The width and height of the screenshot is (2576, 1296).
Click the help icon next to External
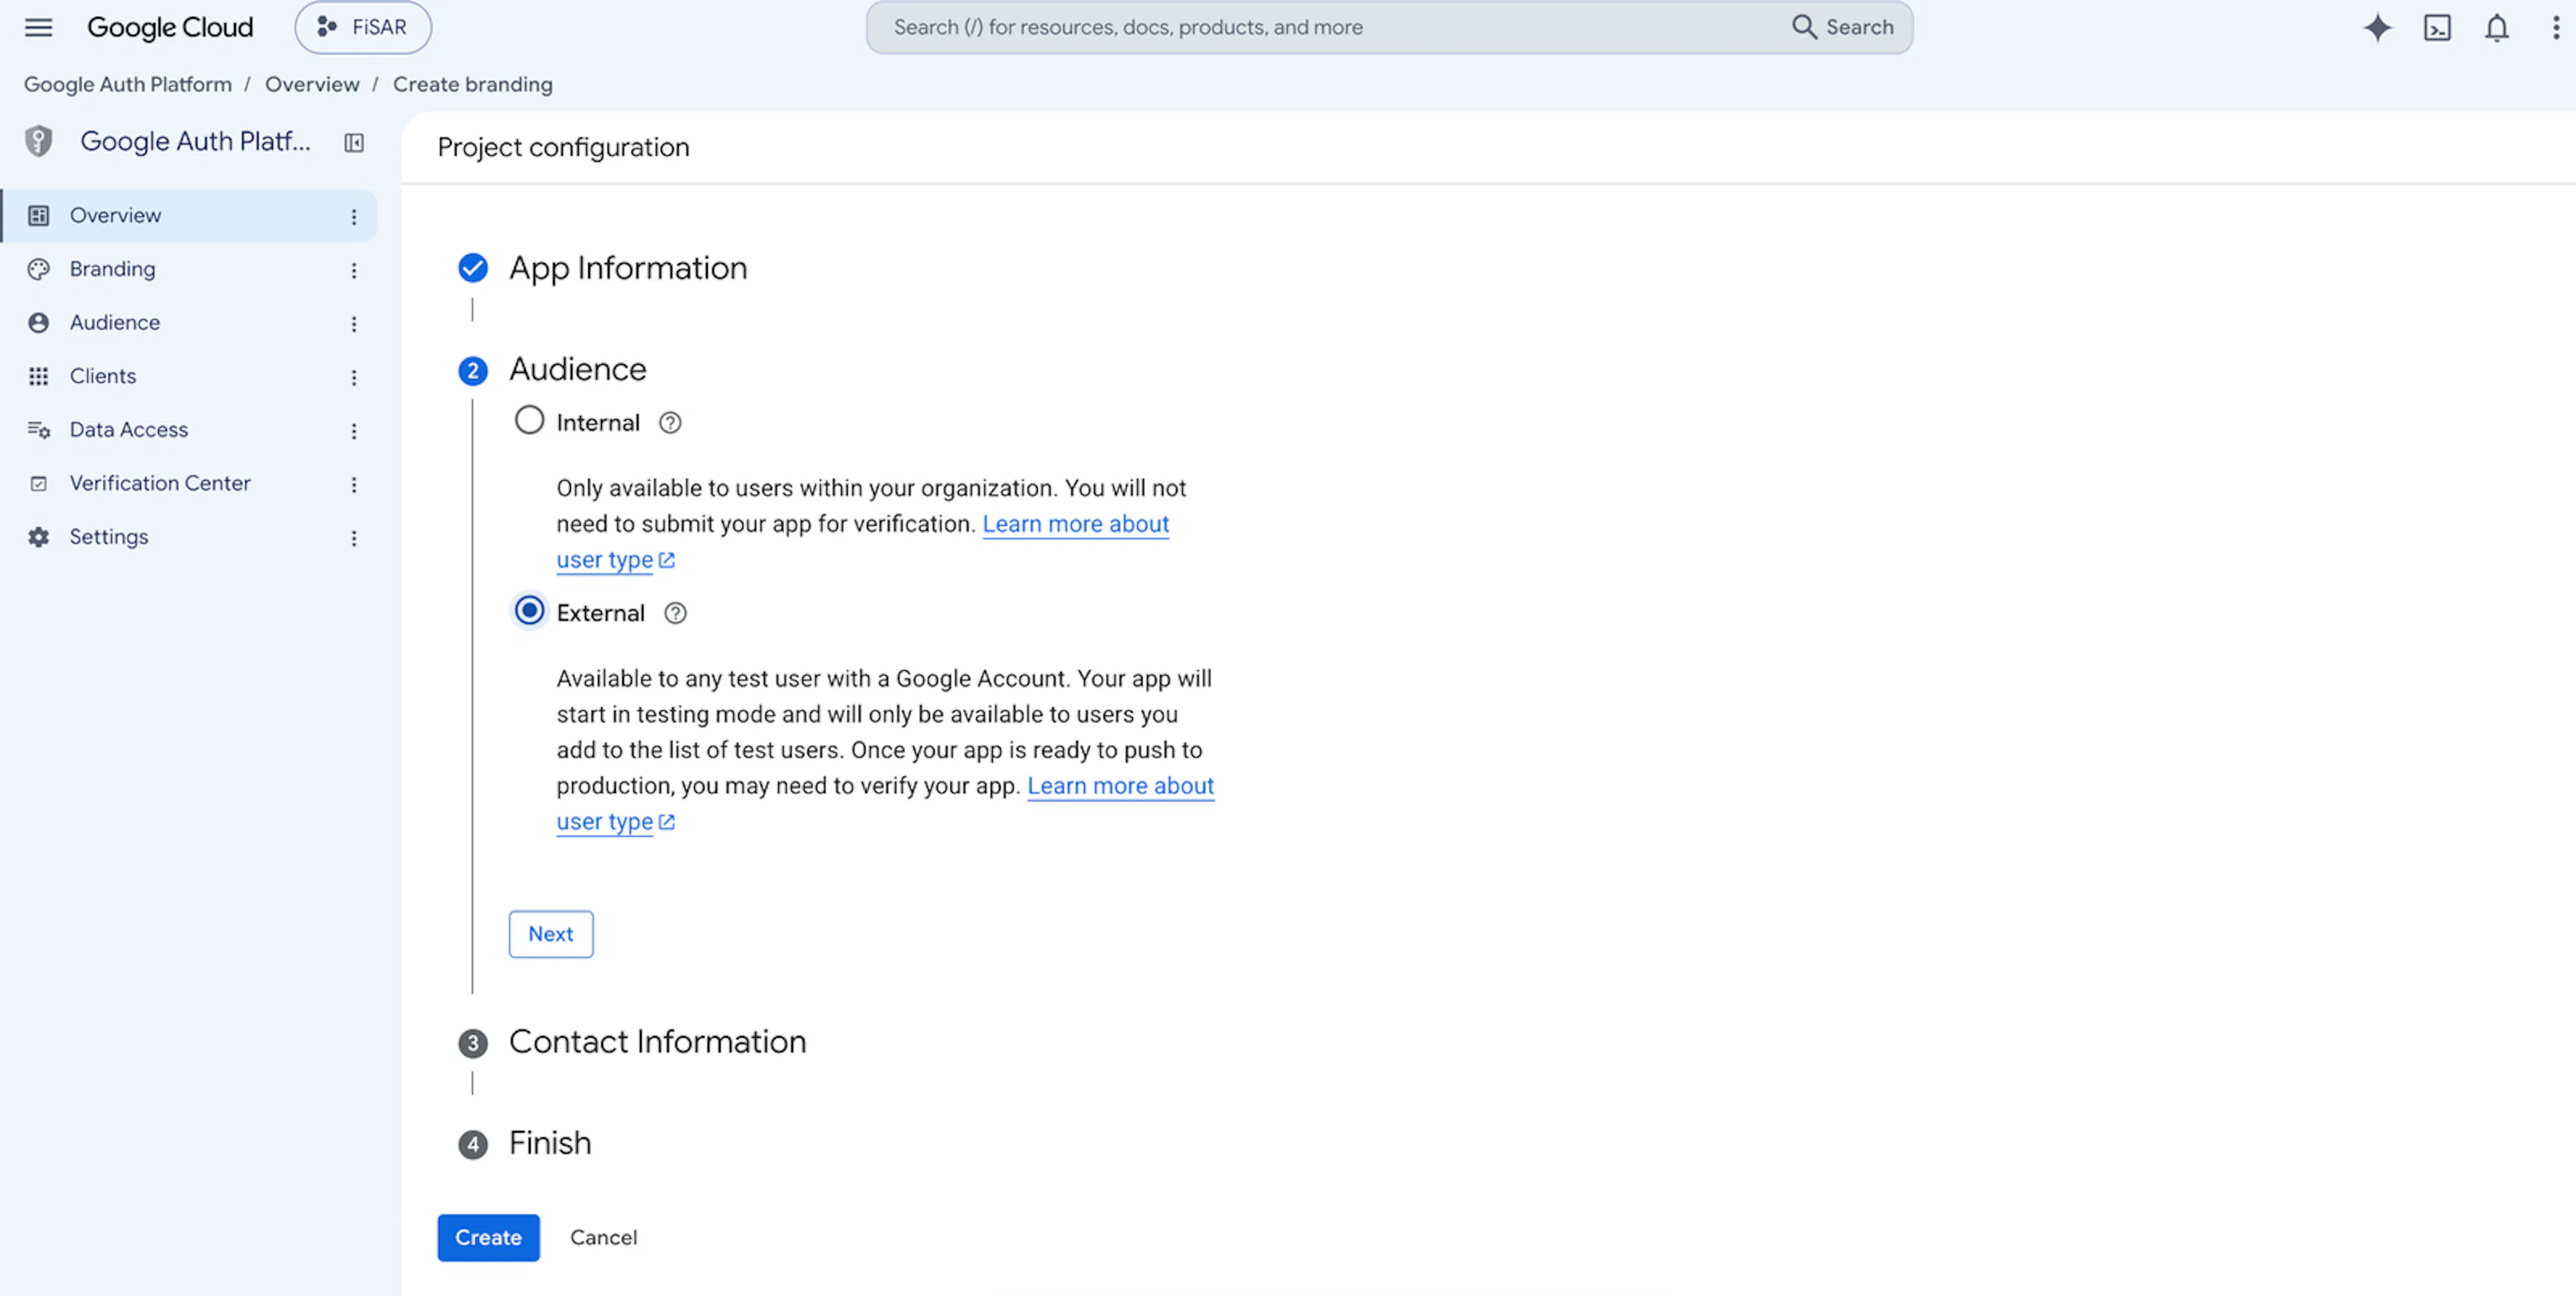[x=675, y=613]
